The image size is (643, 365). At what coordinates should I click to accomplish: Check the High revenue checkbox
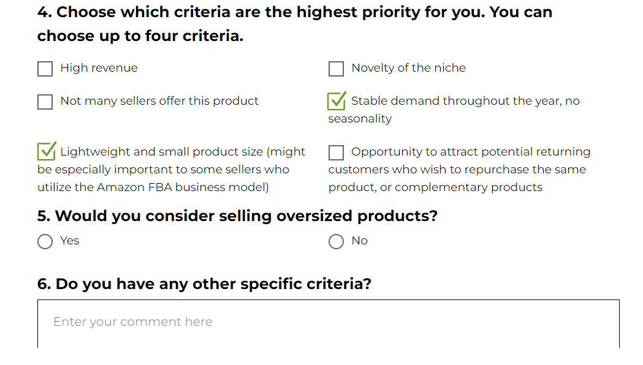pos(45,69)
